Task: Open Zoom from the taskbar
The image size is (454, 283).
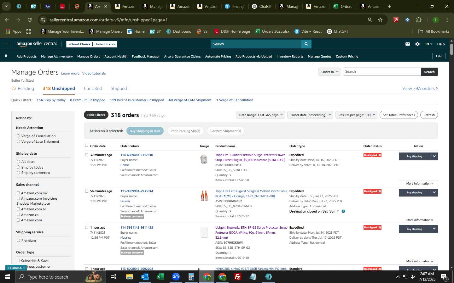Action: tap(176, 277)
